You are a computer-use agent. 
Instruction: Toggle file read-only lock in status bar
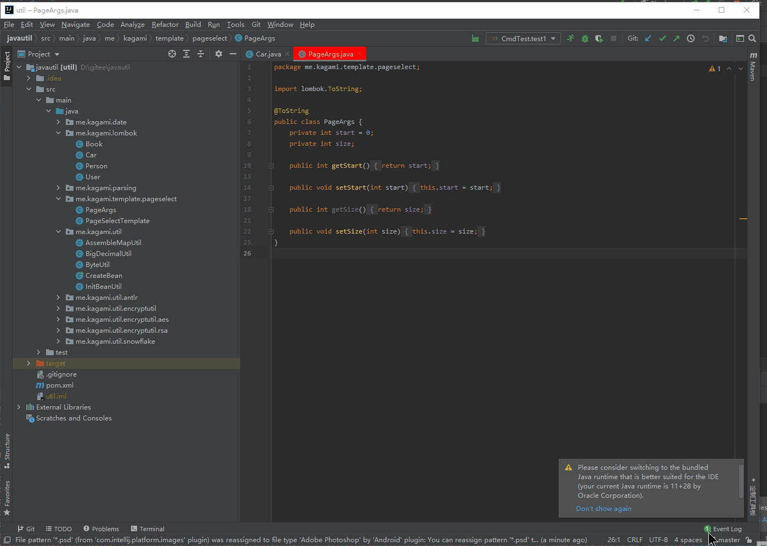tap(749, 539)
